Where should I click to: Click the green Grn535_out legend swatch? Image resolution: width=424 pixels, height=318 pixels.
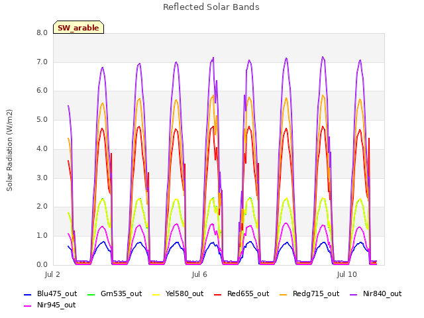pyautogui.click(x=91, y=294)
